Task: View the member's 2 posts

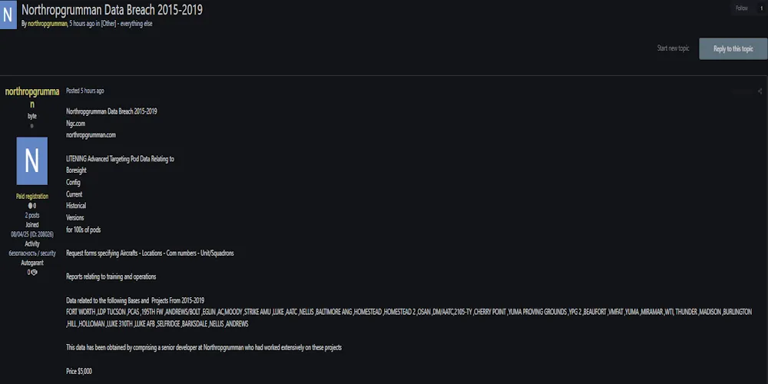Action: point(32,215)
